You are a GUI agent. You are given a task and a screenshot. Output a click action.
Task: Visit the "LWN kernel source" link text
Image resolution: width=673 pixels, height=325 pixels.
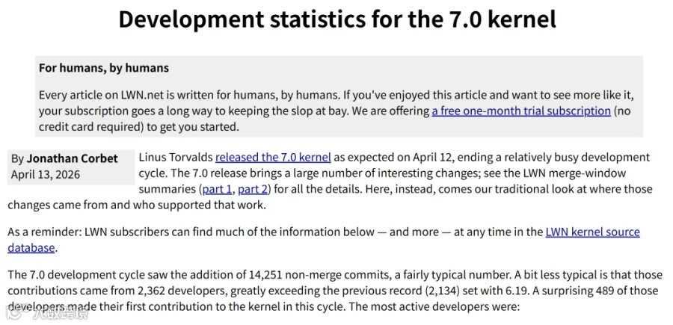(x=593, y=232)
